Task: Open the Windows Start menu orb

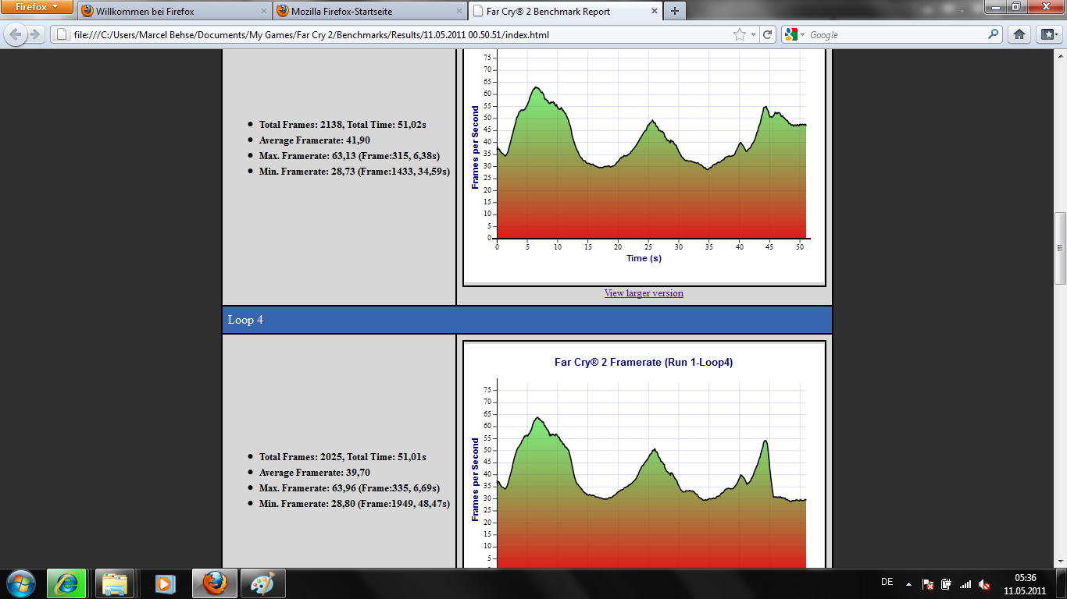Action: (21, 583)
